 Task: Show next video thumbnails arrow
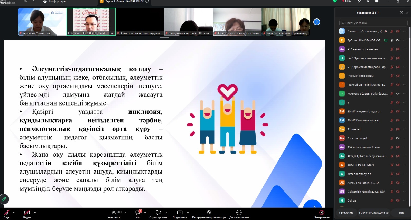click(317, 22)
